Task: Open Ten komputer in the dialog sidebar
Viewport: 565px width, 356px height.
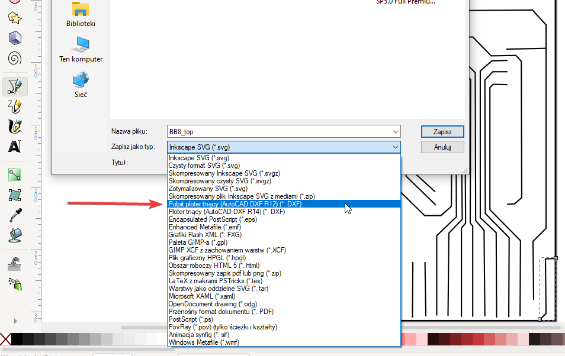Action: point(81,50)
